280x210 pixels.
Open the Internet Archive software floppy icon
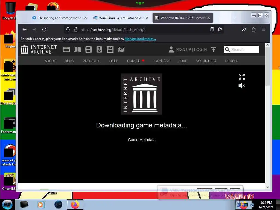(x=110, y=49)
